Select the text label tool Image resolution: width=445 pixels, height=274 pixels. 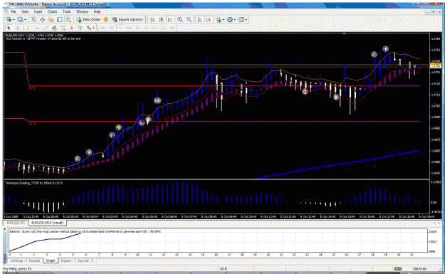pyautogui.click(x=80, y=28)
